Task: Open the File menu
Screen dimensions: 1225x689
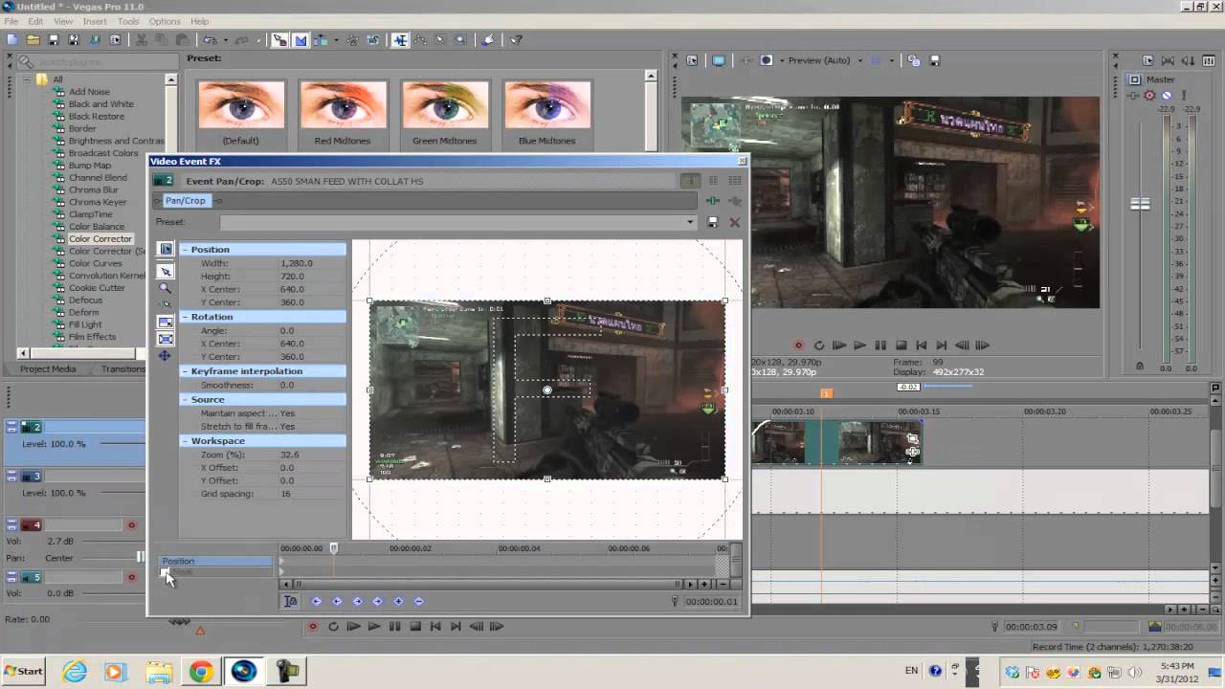Action: click(11, 21)
